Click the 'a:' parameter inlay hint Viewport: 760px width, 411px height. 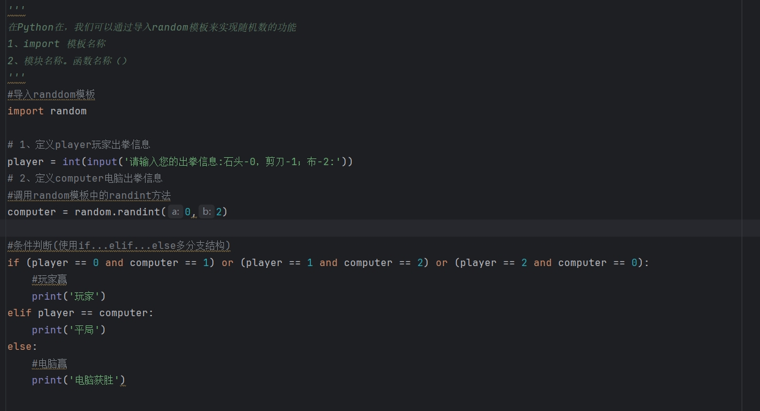click(x=176, y=212)
